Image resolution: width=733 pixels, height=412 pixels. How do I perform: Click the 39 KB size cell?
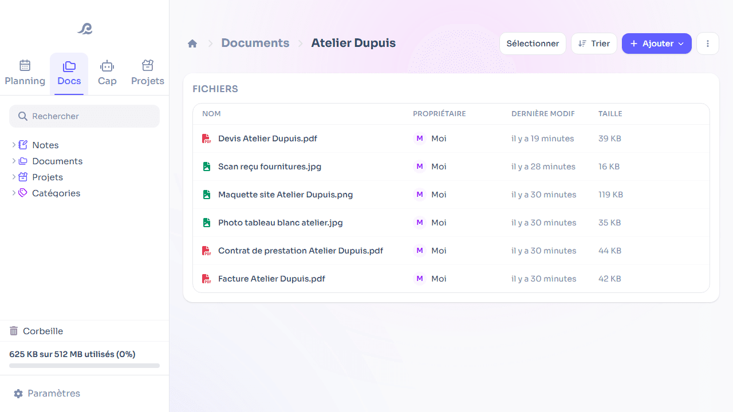coord(610,138)
